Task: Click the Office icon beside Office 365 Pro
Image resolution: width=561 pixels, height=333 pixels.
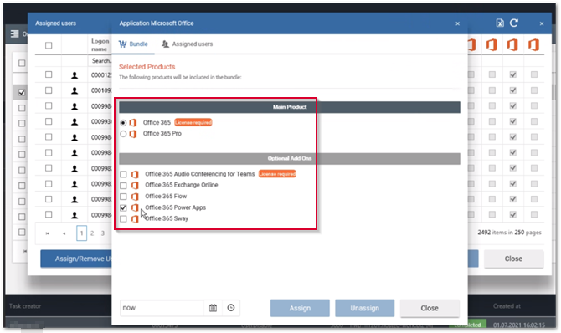Action: pyautogui.click(x=133, y=134)
